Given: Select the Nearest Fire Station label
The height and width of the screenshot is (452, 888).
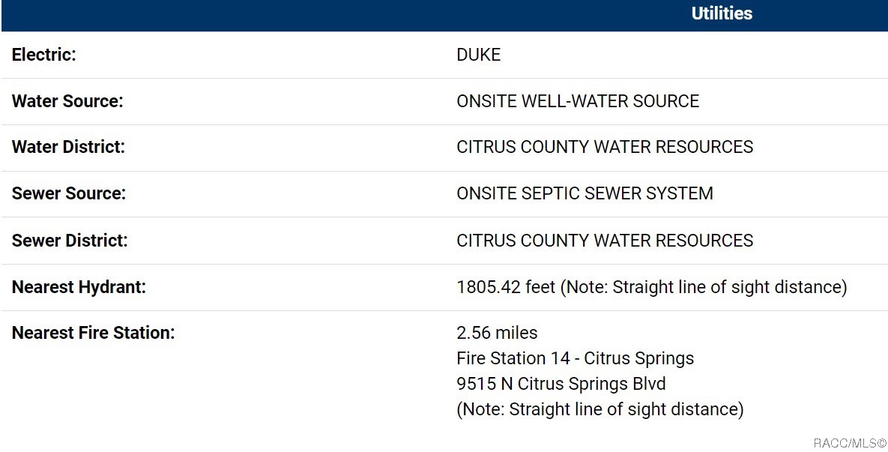Looking at the screenshot, I should pos(93,333).
